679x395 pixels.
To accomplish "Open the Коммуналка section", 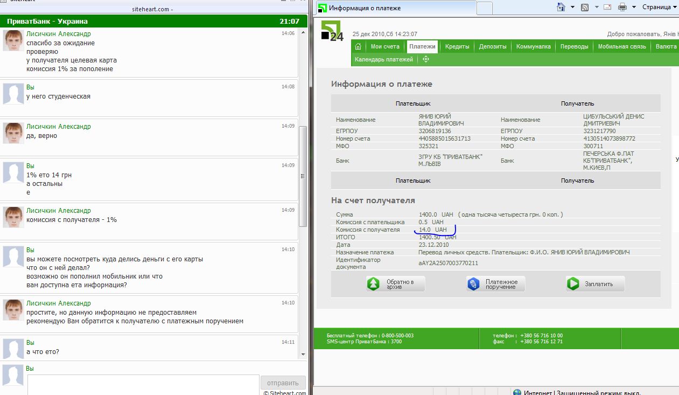I will [x=534, y=46].
